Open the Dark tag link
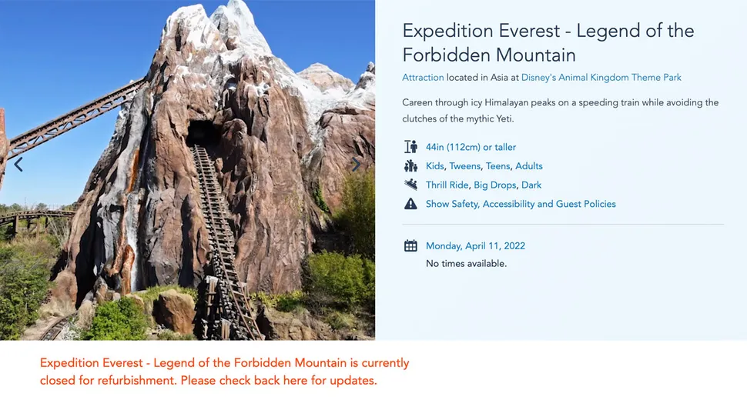 [531, 185]
